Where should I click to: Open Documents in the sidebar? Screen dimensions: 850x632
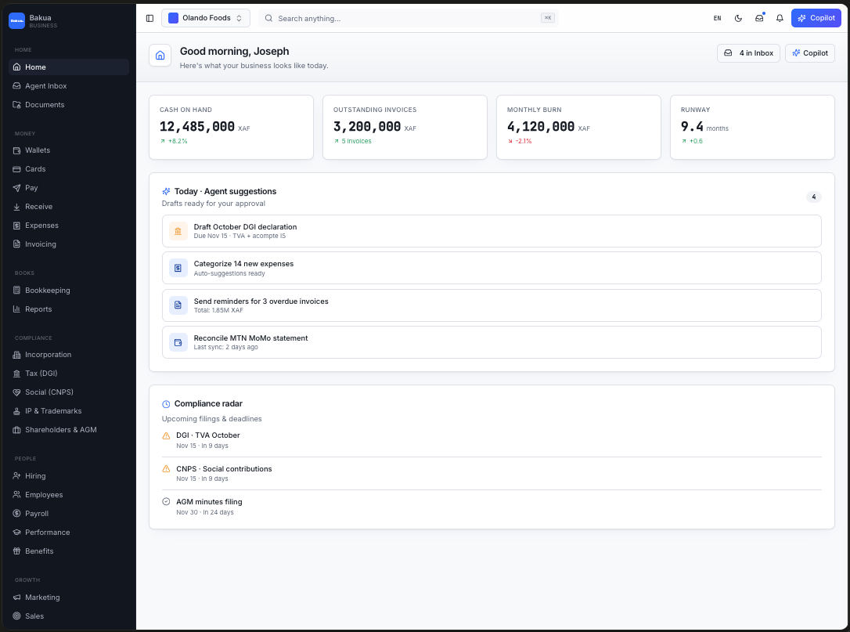(x=69, y=105)
